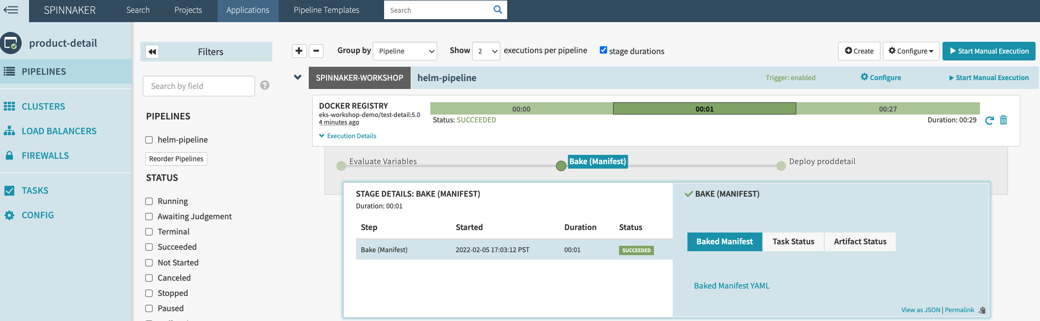
Task: Open the Show executions count dropdown
Action: tap(486, 51)
